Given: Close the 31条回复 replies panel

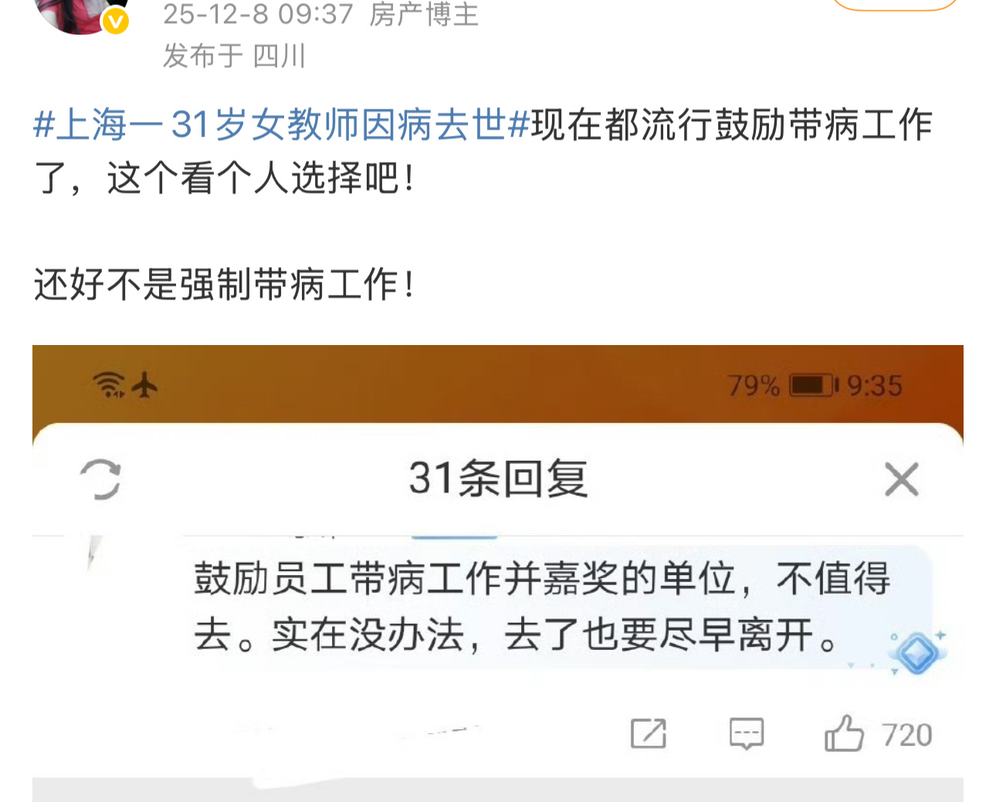Looking at the screenshot, I should tap(901, 479).
